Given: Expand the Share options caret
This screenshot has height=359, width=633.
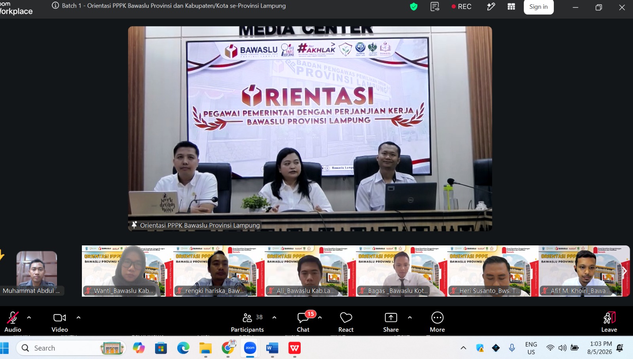Looking at the screenshot, I should tap(409, 317).
